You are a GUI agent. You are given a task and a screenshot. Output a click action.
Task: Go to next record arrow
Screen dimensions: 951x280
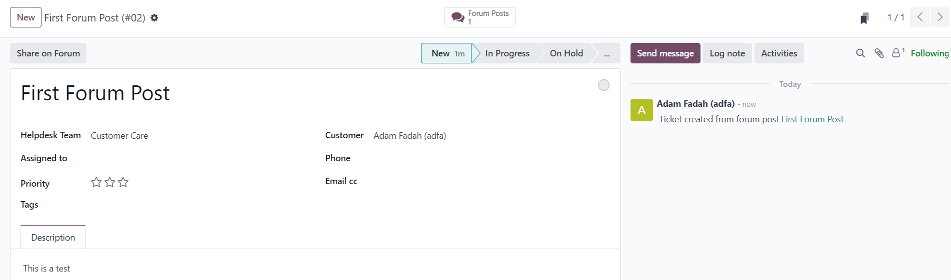click(940, 17)
